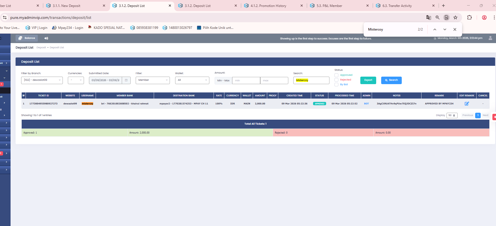Bookmark this page with the star icon
The width and height of the screenshot is (496, 226).
coord(455,17)
